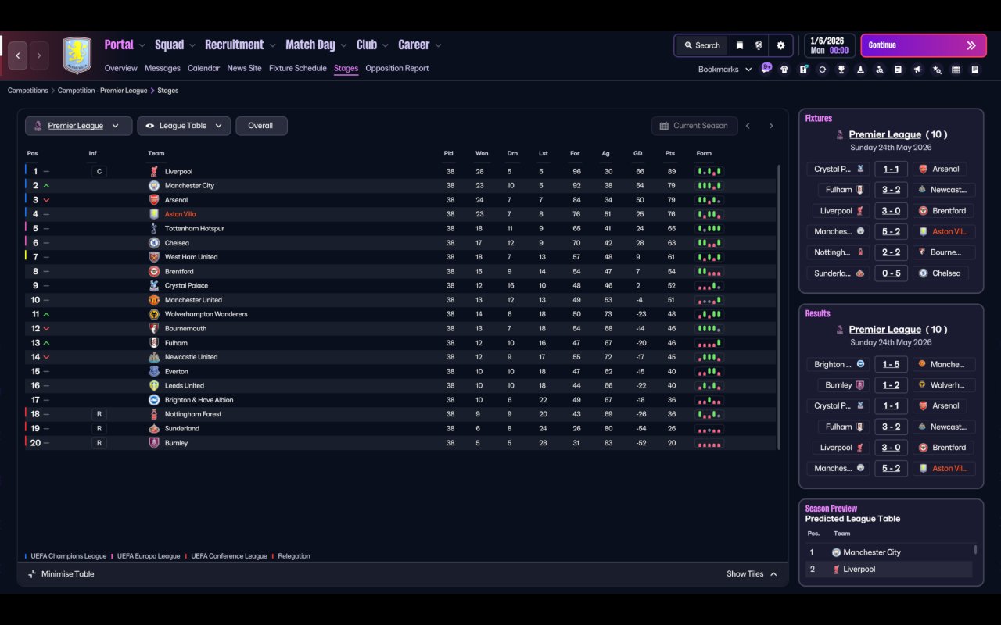Screen dimensions: 1001x625
Task: Click the Tottenham Hotspur badge in table
Action: 154,229
